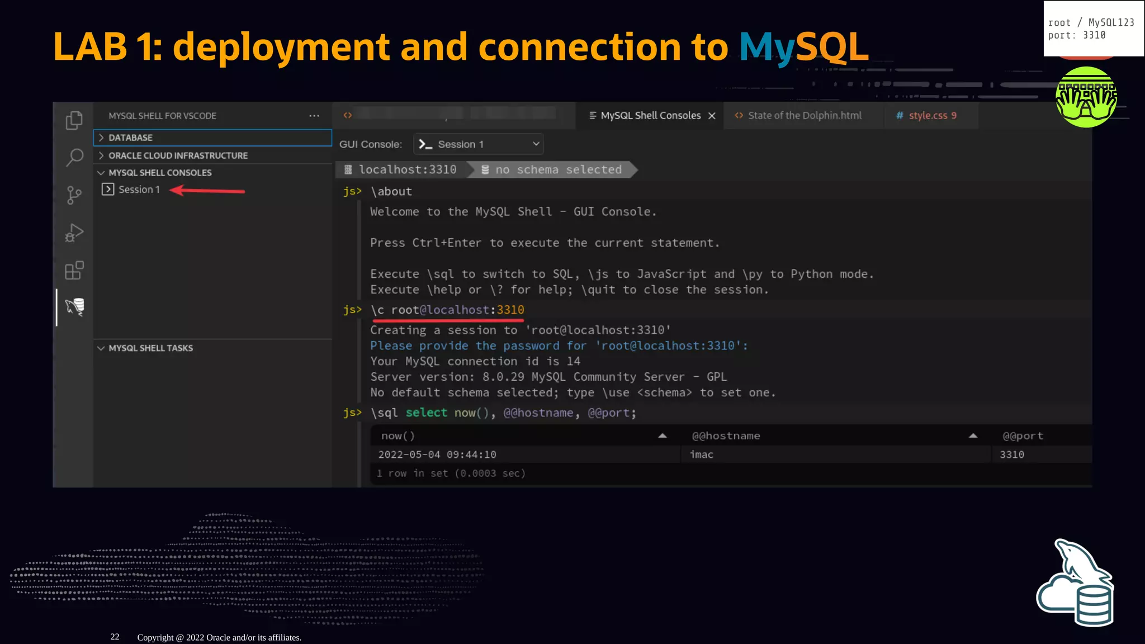Click the No default schema selected line
Screen dimensions: 1145x644
click(x=573, y=392)
